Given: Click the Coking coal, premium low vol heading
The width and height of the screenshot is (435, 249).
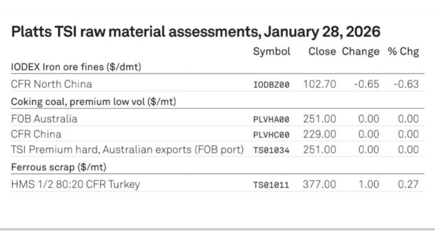Looking at the screenshot, I should (x=93, y=102).
